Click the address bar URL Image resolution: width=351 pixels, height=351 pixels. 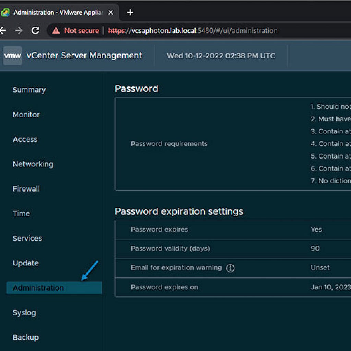click(x=193, y=31)
